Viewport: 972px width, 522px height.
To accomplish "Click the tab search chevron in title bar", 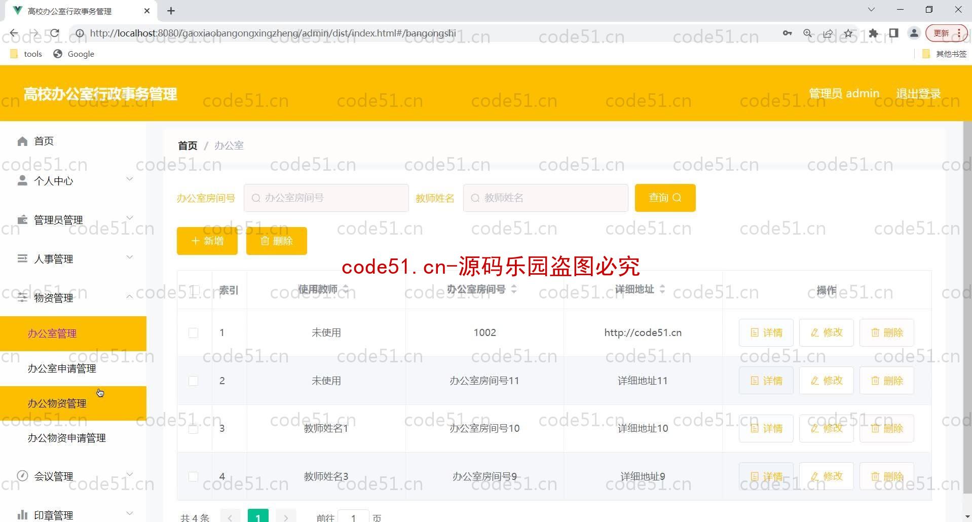I will tap(871, 10).
